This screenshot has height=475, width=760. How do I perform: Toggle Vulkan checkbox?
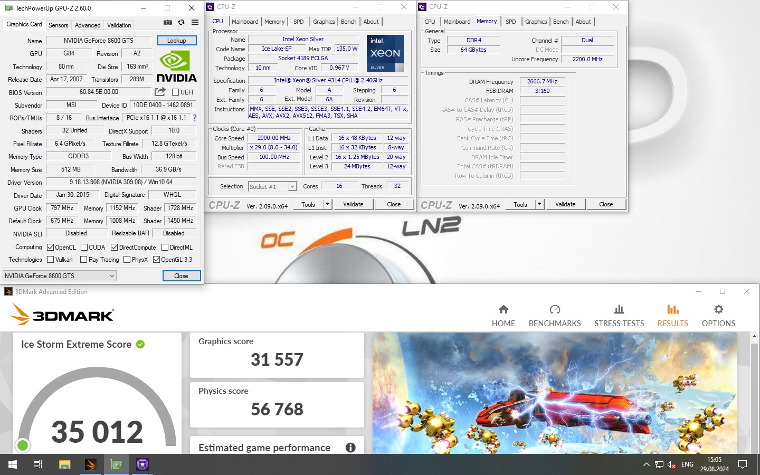(x=51, y=260)
